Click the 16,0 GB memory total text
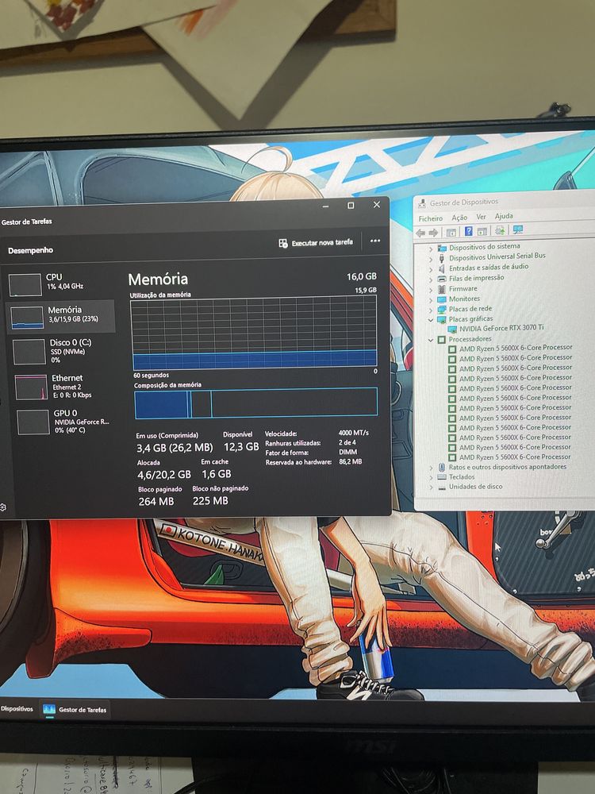 [361, 276]
